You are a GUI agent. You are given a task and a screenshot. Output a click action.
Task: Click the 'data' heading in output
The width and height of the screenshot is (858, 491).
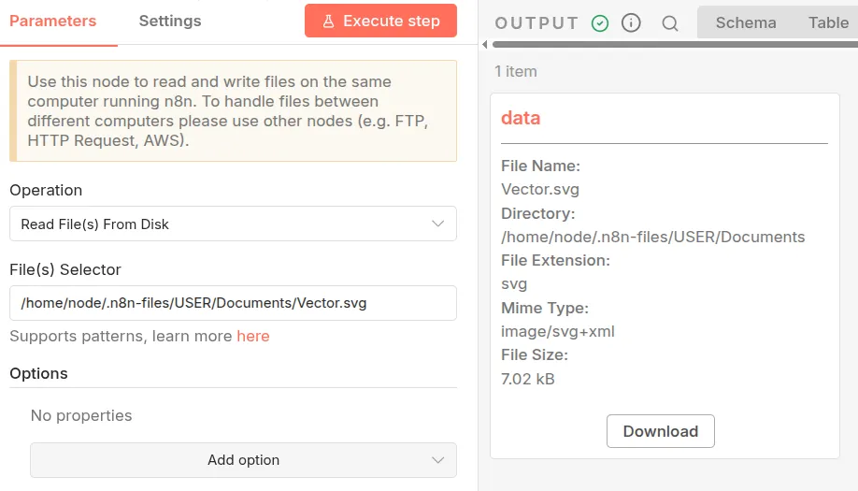521,118
